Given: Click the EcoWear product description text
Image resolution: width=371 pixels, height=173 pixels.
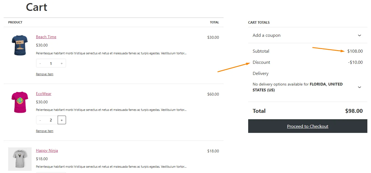Looking at the screenshot, I should [111, 110].
